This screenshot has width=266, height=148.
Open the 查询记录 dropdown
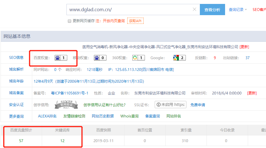coord(238,10)
